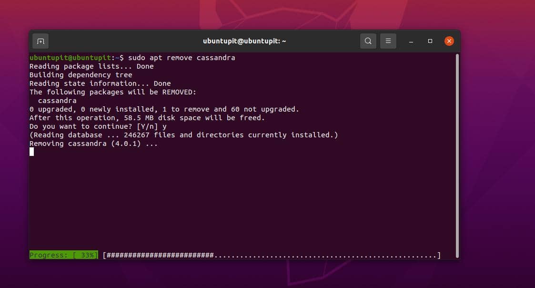Click the Building dependency tree line
Image resolution: width=535 pixels, height=288 pixels.
[81, 75]
